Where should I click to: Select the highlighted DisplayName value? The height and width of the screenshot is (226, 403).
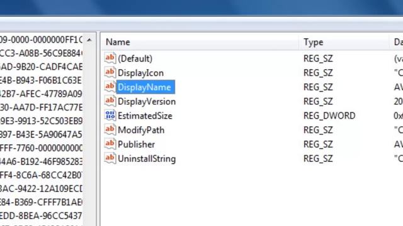tap(145, 87)
